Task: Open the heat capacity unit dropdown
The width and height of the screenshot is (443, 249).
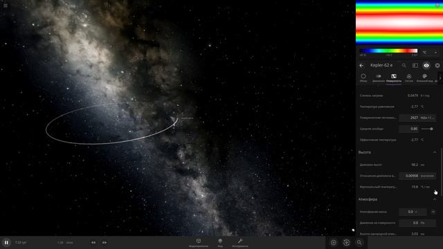Action: point(428,118)
